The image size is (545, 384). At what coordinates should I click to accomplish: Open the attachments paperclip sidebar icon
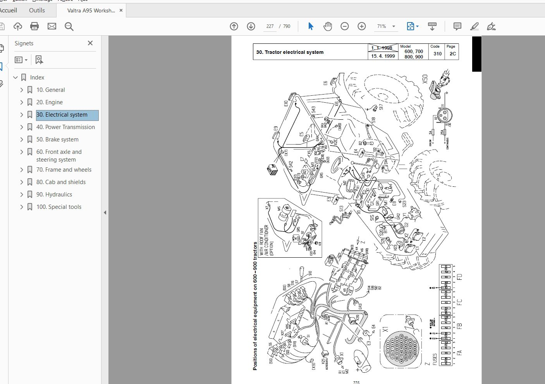point(1,84)
